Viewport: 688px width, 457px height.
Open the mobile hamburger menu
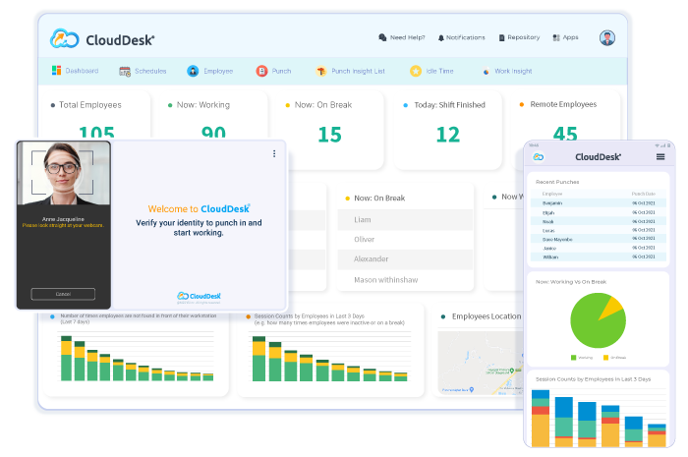tap(660, 157)
